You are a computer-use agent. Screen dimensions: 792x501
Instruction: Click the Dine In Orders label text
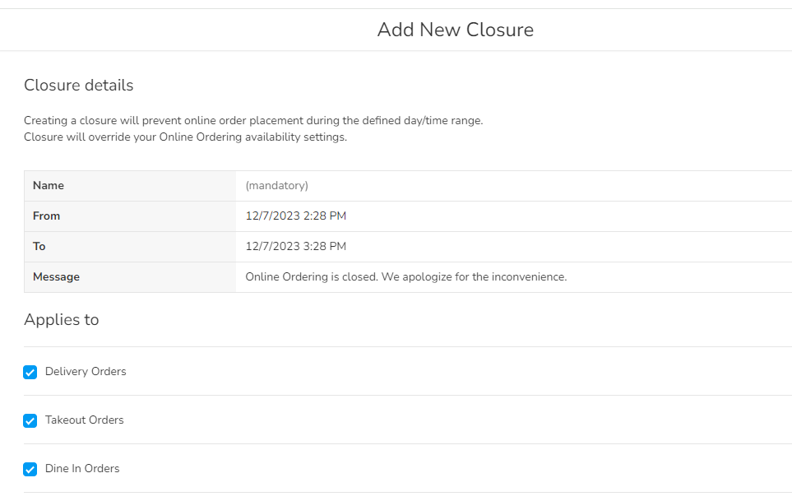[82, 469]
